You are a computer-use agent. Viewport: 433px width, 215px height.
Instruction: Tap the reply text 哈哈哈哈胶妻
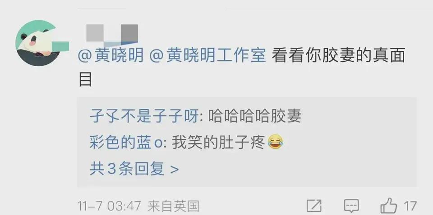(254, 117)
